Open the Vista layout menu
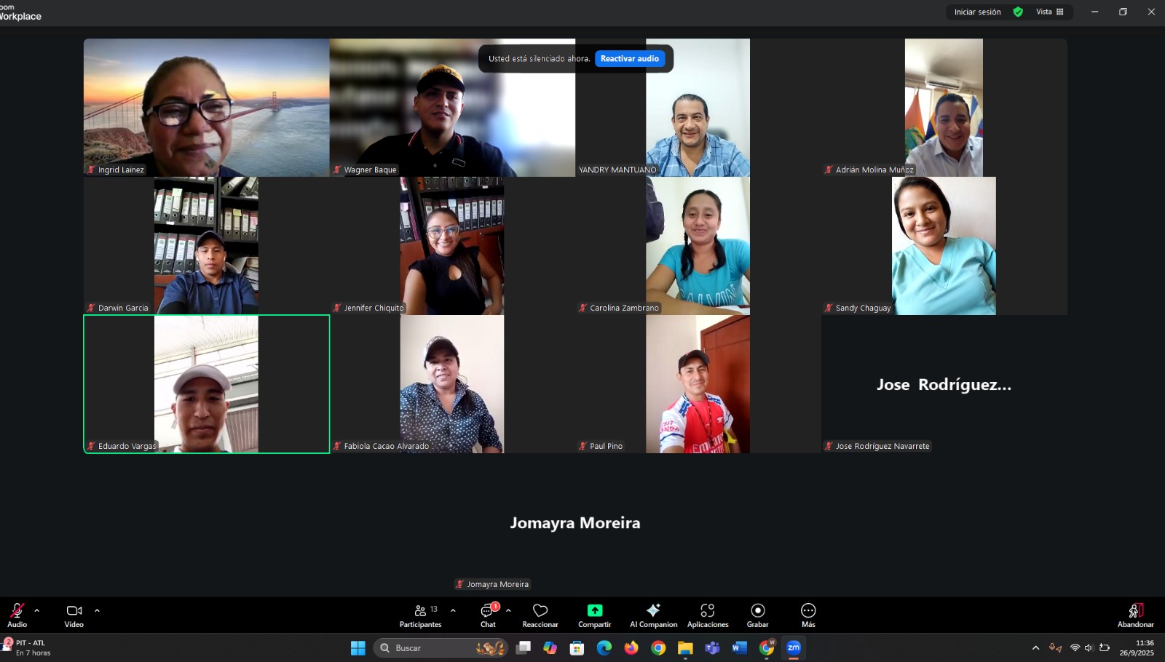Screen dimensions: 1165x662 (x=1049, y=12)
